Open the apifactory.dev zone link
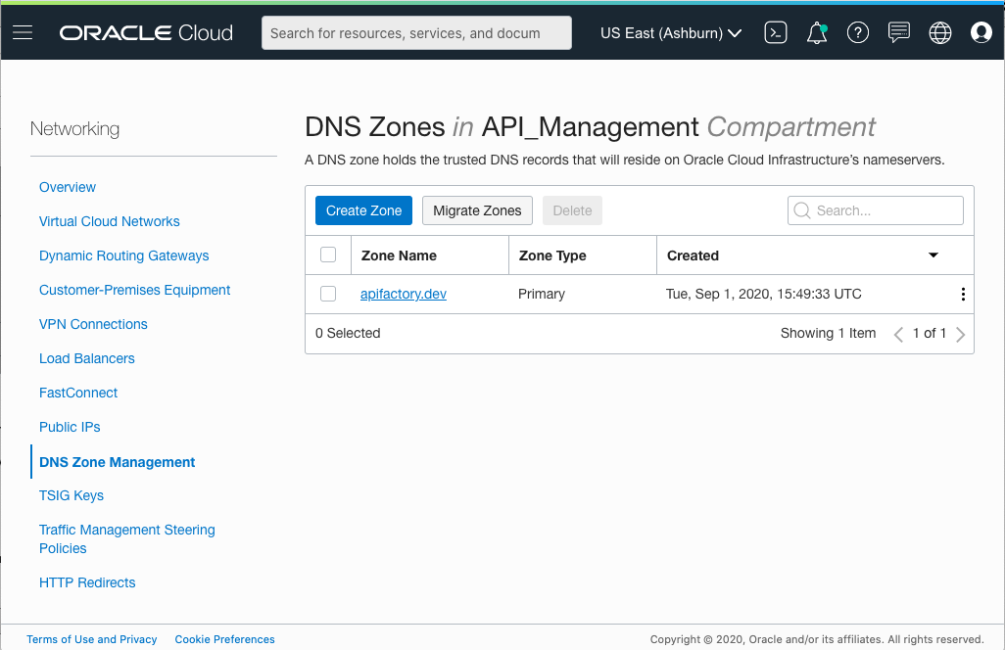Viewport: 1005px width, 650px height. point(403,294)
